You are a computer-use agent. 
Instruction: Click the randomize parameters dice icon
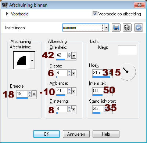point(127,27)
